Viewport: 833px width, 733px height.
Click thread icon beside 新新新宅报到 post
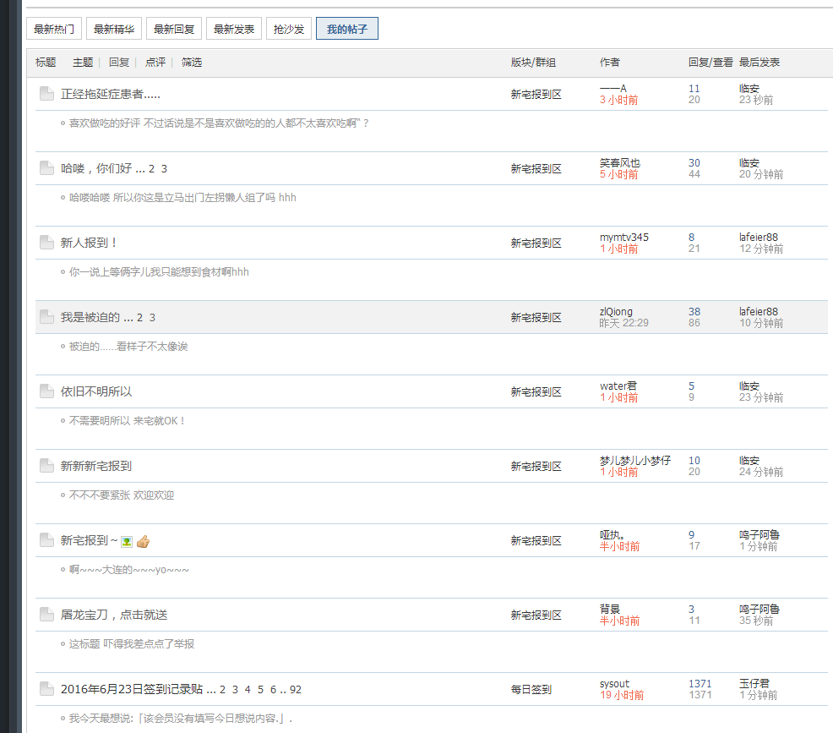(46, 466)
